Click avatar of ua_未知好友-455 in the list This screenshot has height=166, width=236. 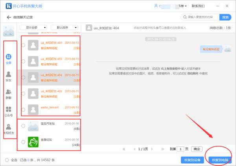tap(33, 45)
